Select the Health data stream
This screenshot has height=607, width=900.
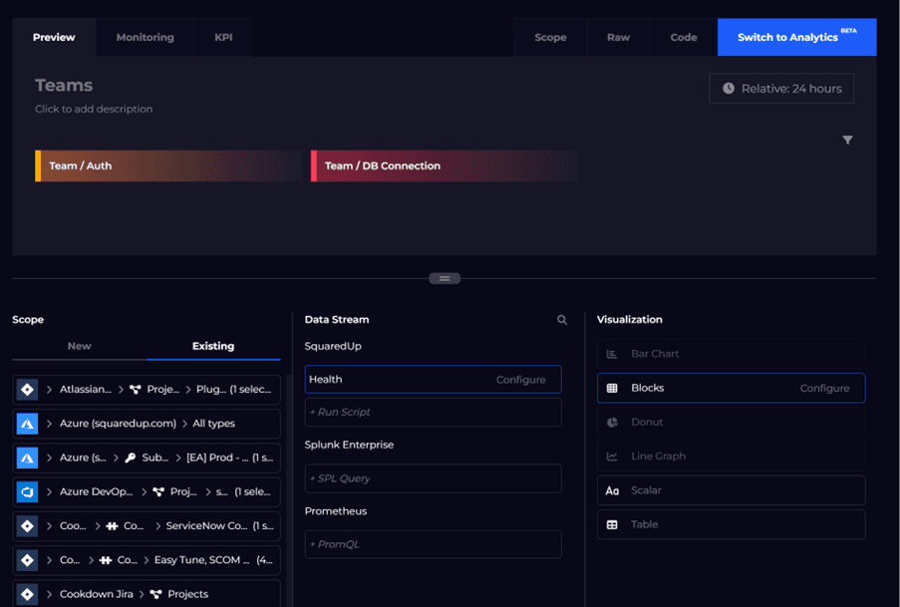pos(433,380)
